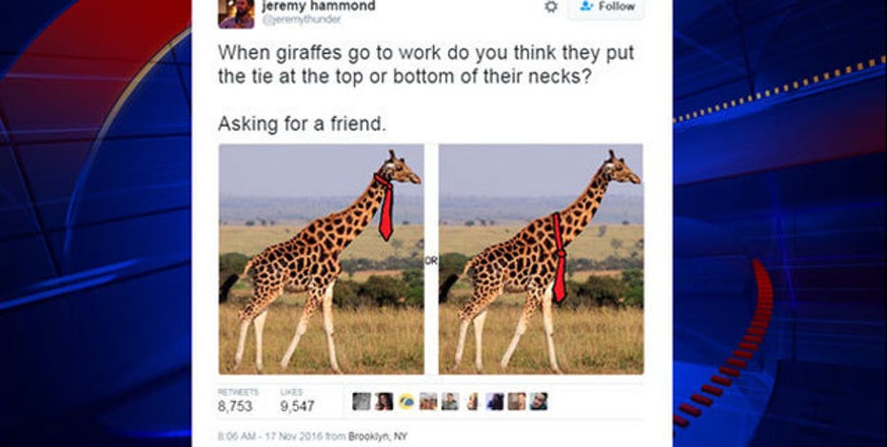887x447 pixels.
Task: Enlarge the left giraffe image with tie at top
Action: click(322, 259)
